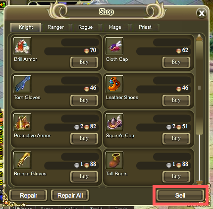The width and height of the screenshot is (213, 209).
Task: Buy the Drill Armor
Action: 84,62
